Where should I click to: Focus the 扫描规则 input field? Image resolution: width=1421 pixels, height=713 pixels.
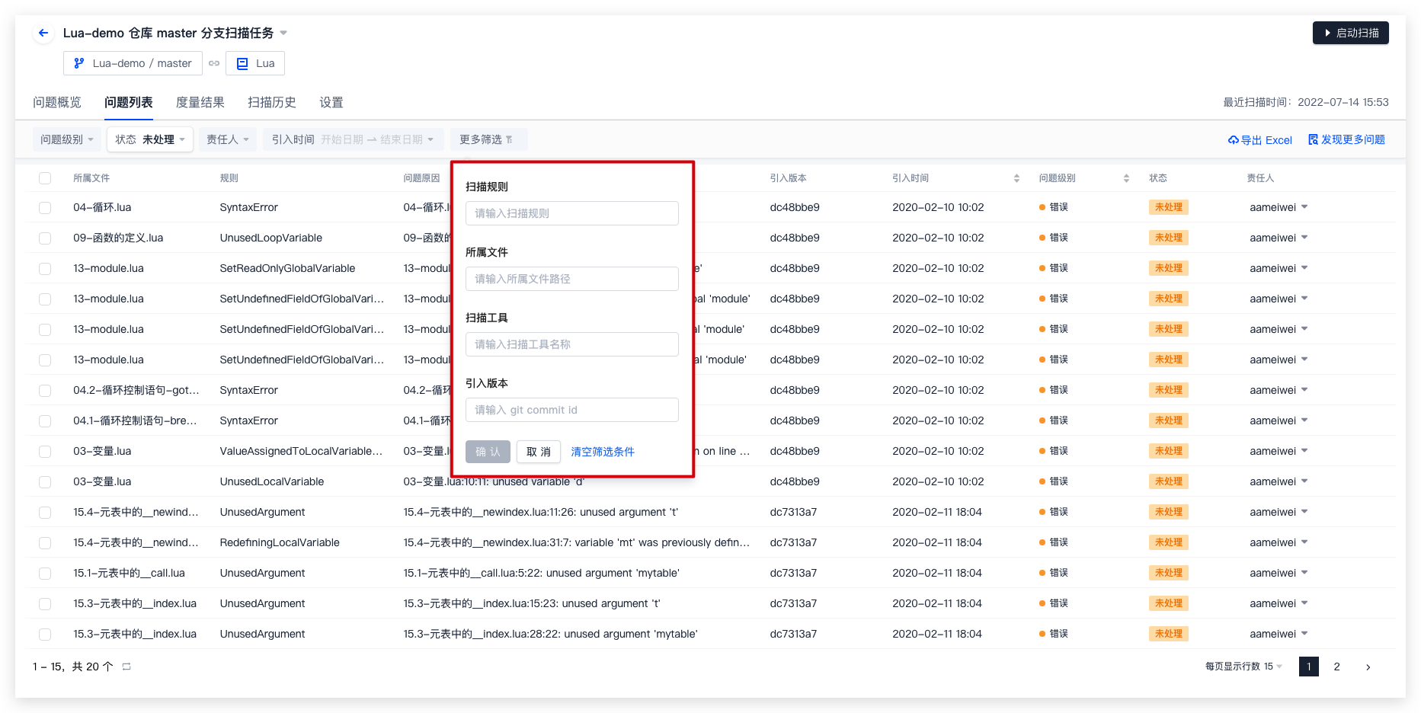[x=572, y=213]
